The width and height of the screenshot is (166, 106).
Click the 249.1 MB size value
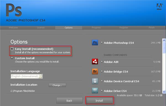155,43
